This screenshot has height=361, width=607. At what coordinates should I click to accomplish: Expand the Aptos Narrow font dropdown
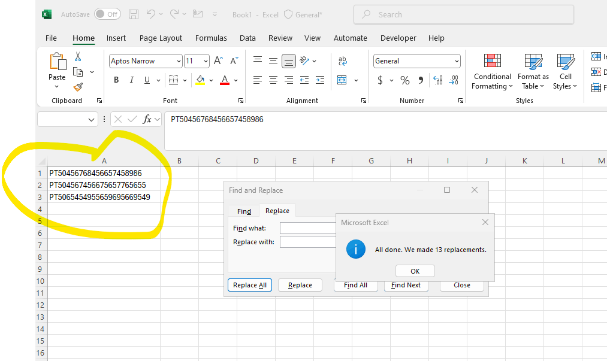click(179, 61)
